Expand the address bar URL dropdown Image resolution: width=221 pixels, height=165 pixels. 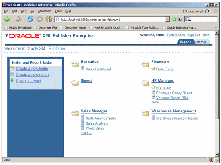point(167,19)
